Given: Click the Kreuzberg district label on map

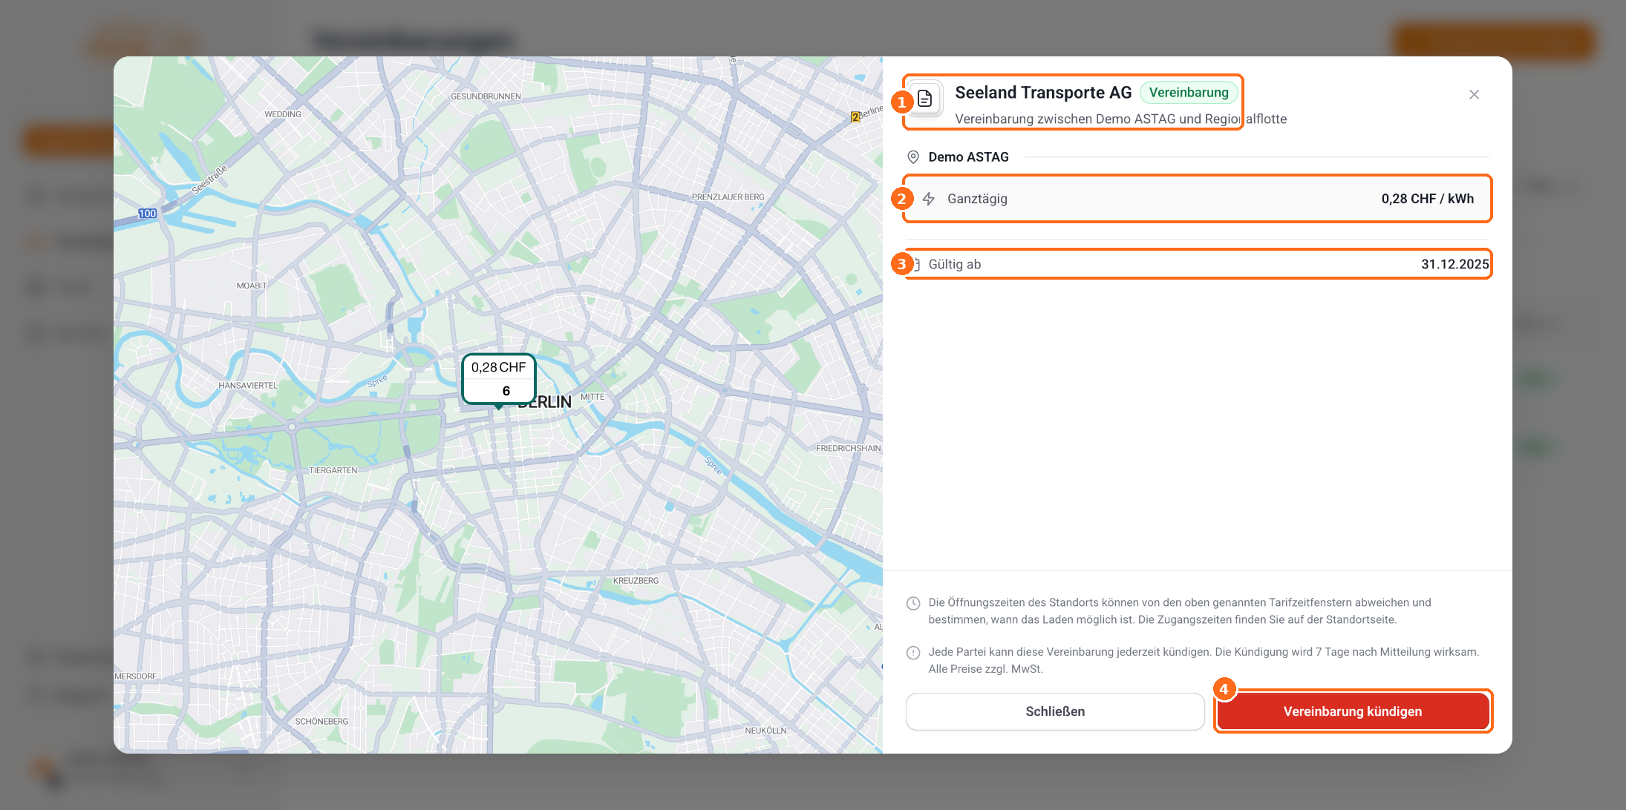Looking at the screenshot, I should pos(636,581).
